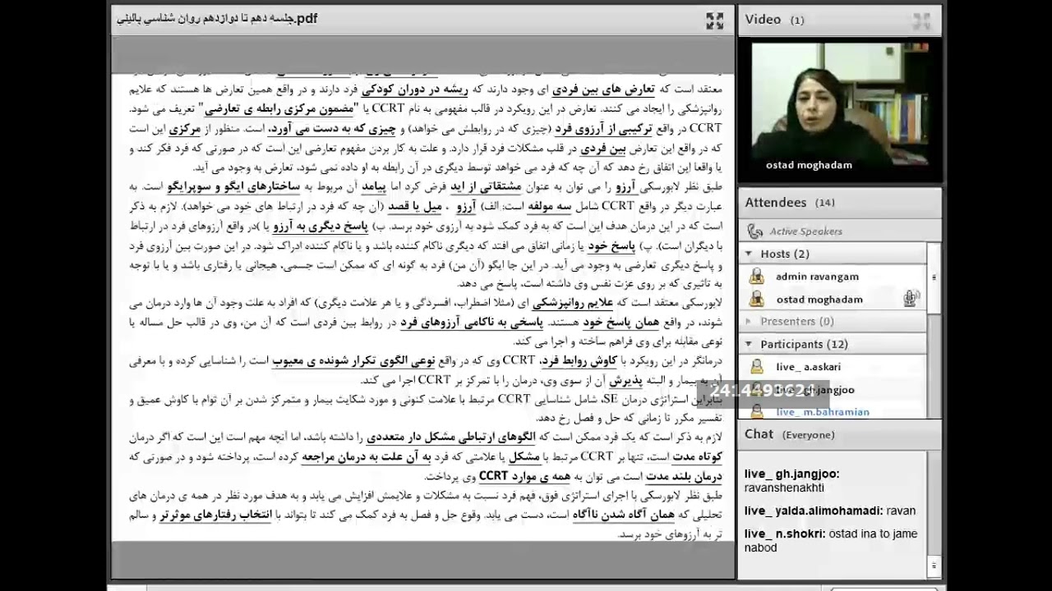The width and height of the screenshot is (1052, 591).
Task: Click the Active Speakers phone icon
Action: pyautogui.click(x=754, y=231)
